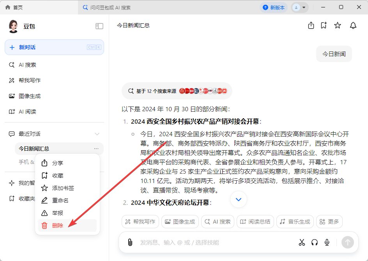The image size is (368, 261).
Task: Open the 更多 skills chip
Action: pos(329,222)
